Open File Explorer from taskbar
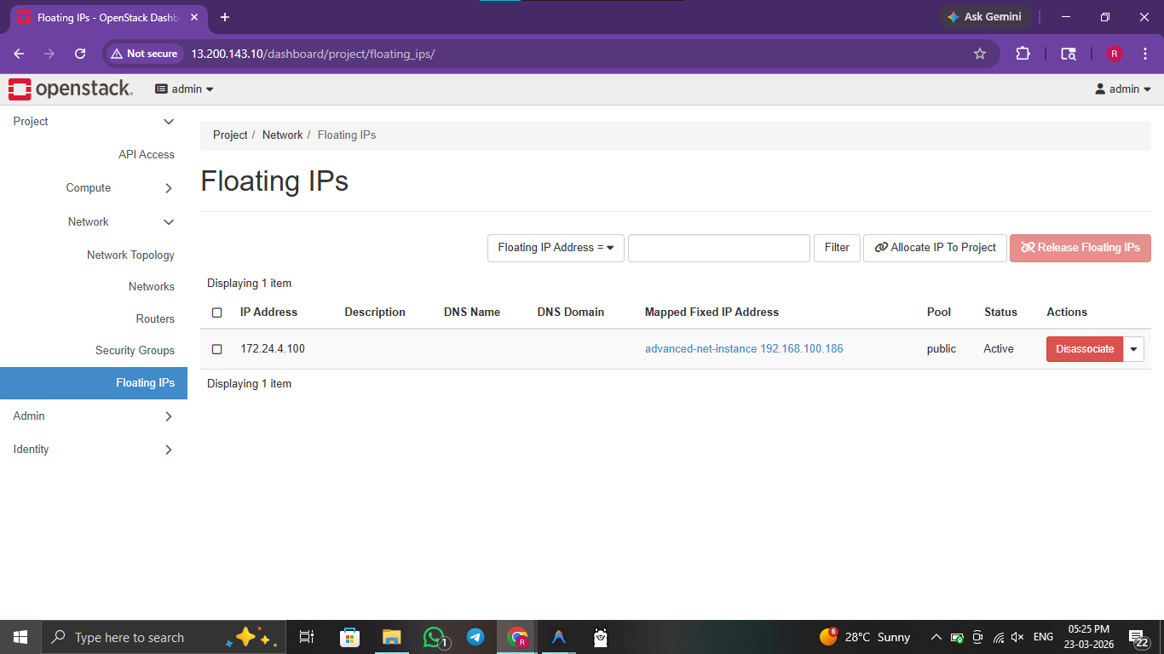Viewport: 1164px width, 654px height. click(x=391, y=637)
